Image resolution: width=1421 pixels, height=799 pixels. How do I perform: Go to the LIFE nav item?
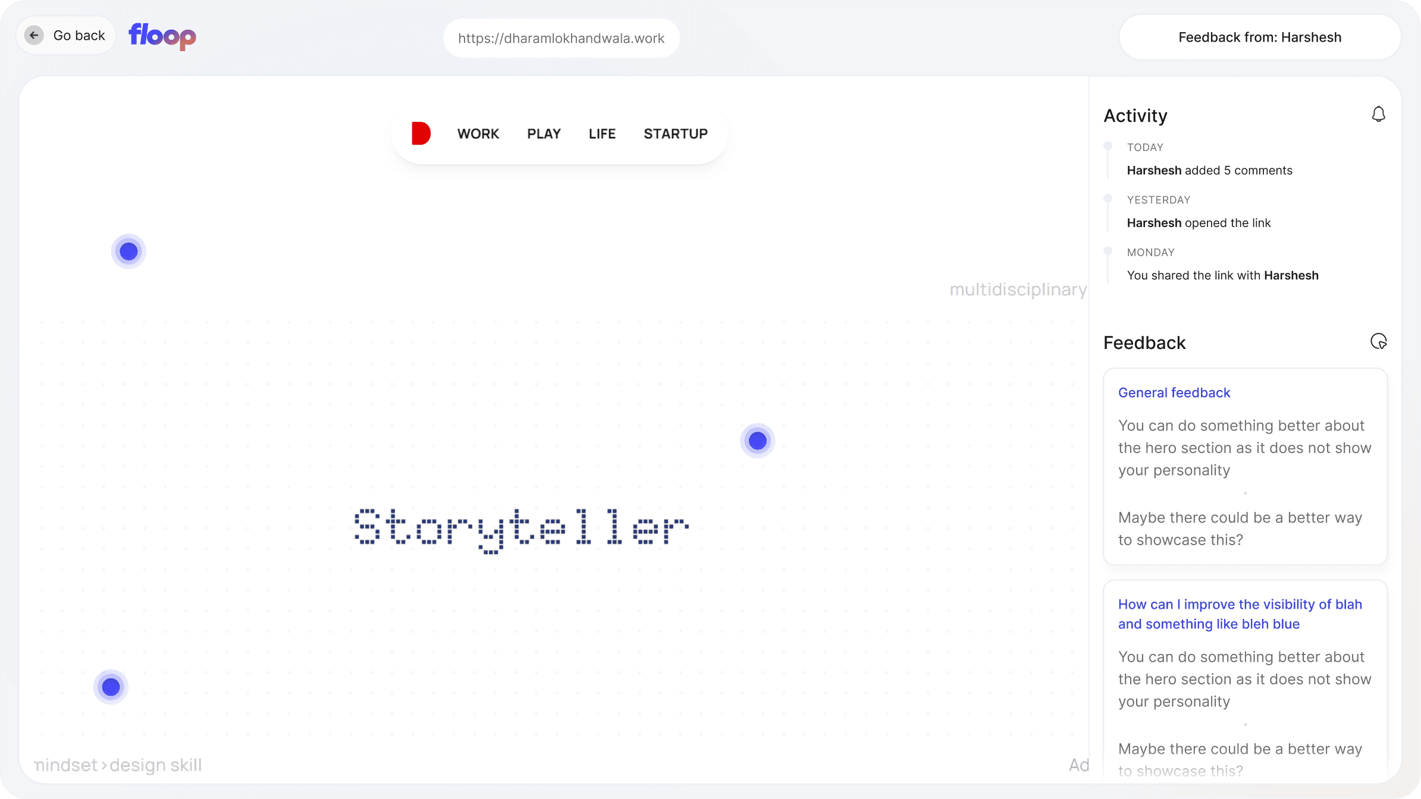click(x=602, y=134)
